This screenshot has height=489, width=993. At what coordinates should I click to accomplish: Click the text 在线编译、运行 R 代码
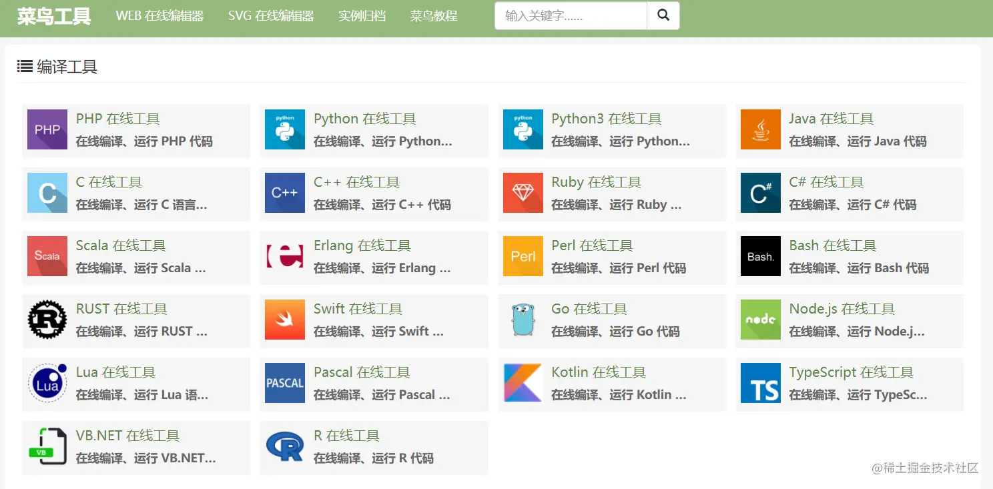374,458
